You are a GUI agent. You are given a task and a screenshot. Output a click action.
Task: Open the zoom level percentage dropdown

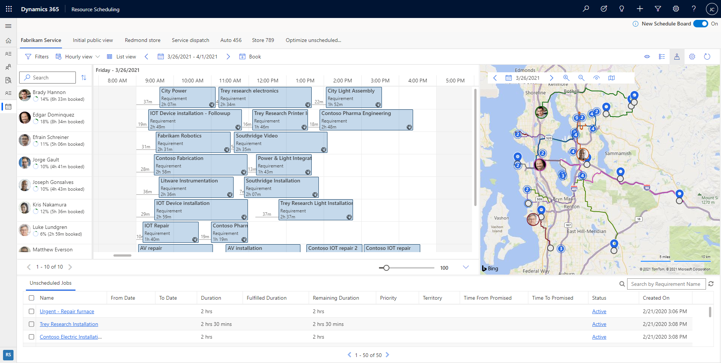(466, 267)
